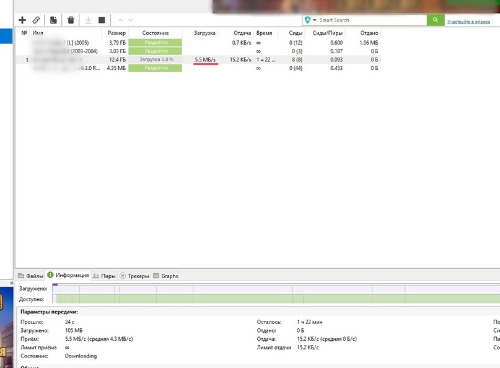Move torrent down in queue

131,20
